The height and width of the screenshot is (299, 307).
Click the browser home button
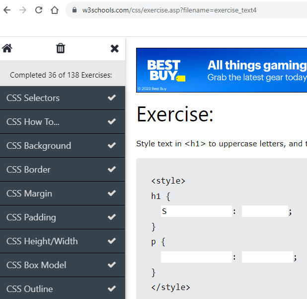55,10
